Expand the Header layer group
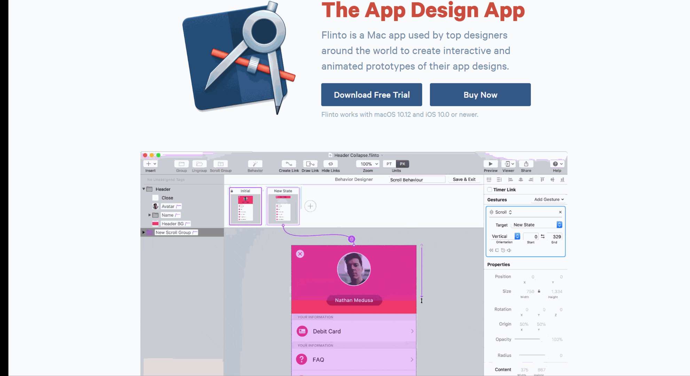 (x=144, y=189)
